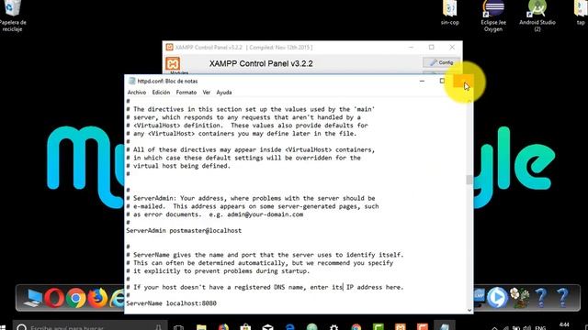Close the httpd.conf Notepad window
This screenshot has width=588, height=330.
point(463,81)
